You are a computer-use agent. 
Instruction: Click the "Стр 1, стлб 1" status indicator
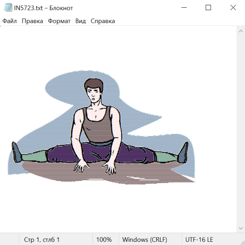point(42,240)
